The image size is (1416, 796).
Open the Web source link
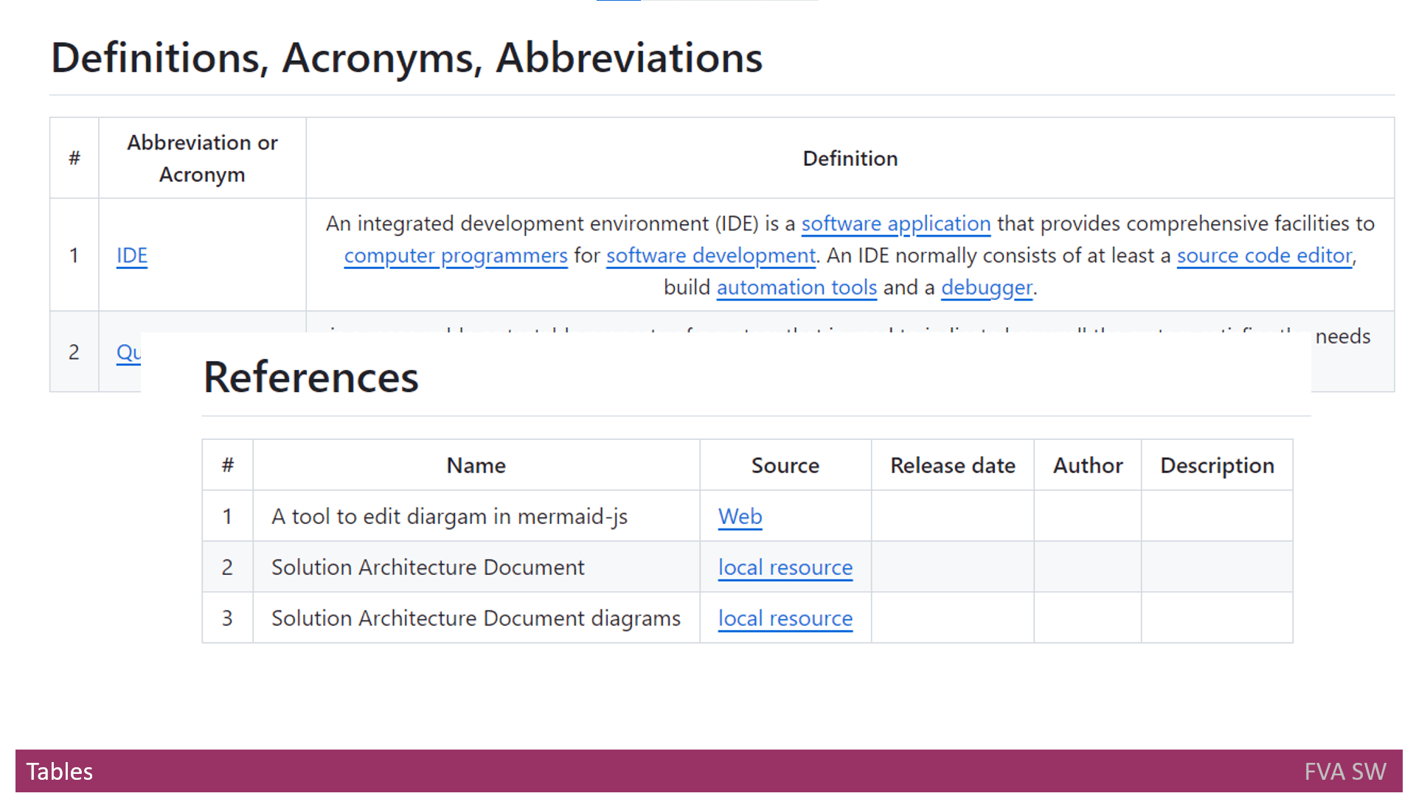point(740,517)
